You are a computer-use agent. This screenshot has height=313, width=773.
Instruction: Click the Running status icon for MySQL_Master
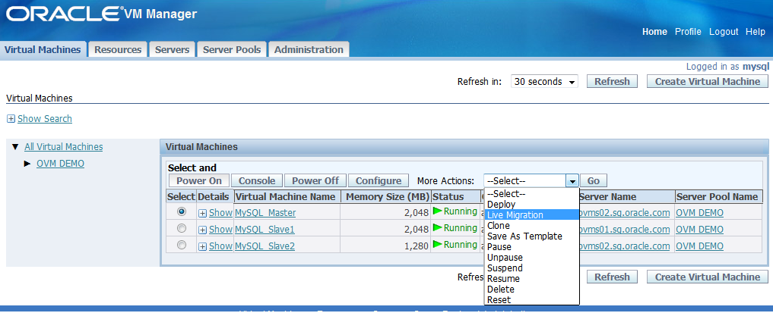(x=437, y=211)
